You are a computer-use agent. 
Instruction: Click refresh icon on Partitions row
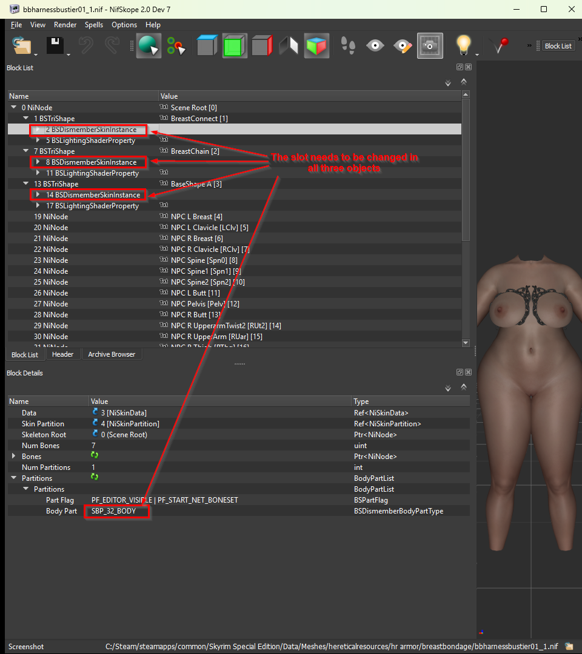95,477
